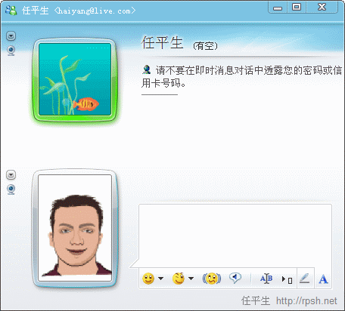
Task: Minimize the conversation window
Action: pyautogui.click(x=278, y=8)
